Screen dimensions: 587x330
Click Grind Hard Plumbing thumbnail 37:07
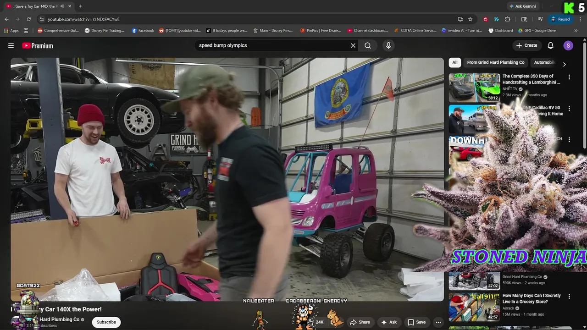(474, 281)
